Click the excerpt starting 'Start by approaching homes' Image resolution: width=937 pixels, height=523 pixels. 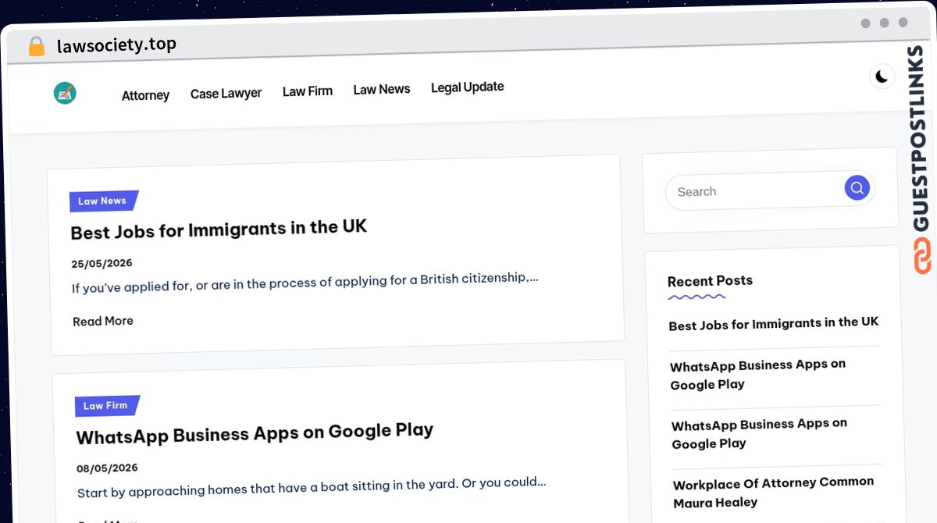tap(312, 487)
